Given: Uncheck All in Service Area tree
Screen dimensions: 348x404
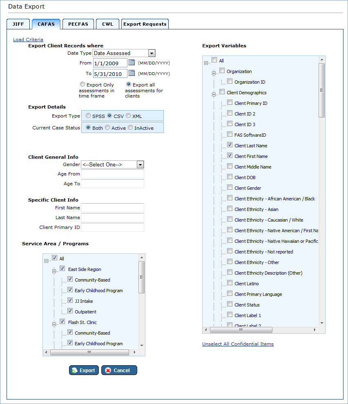Looking at the screenshot, I should point(54,257).
